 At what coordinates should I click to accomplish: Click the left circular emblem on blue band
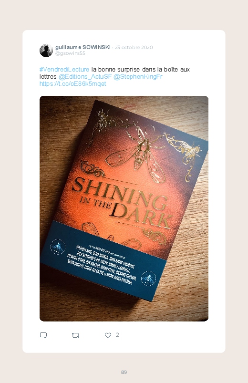coord(58,247)
